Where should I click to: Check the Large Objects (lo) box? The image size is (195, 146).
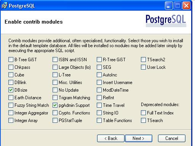pyautogui.click(x=55, y=67)
